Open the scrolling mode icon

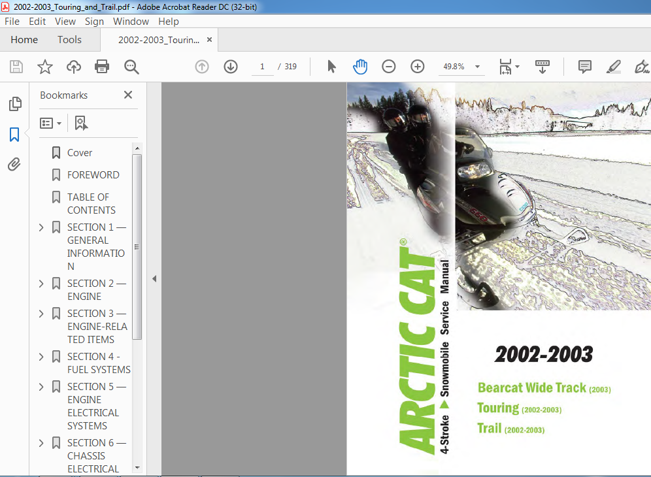coord(542,67)
